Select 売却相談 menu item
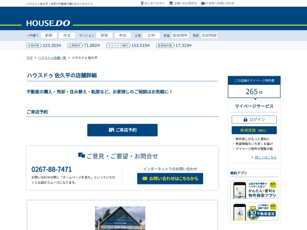The image size is (307, 230). [209, 35]
